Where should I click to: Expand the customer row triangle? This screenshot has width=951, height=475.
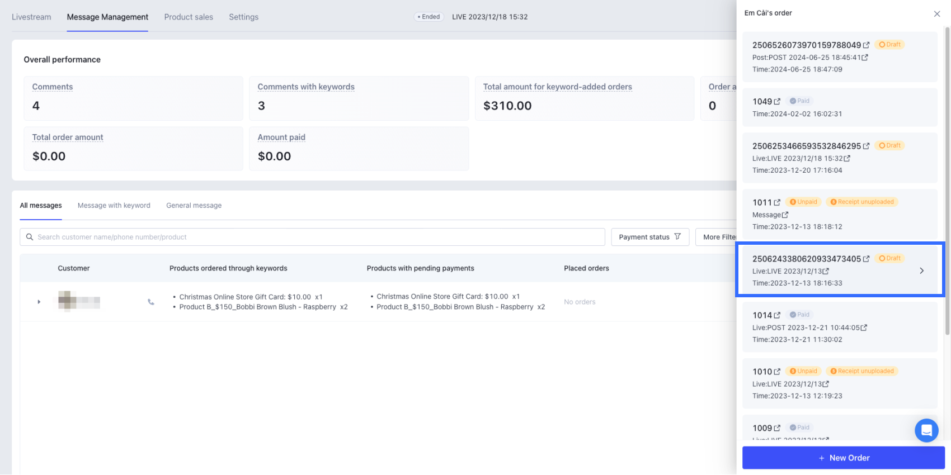click(39, 302)
